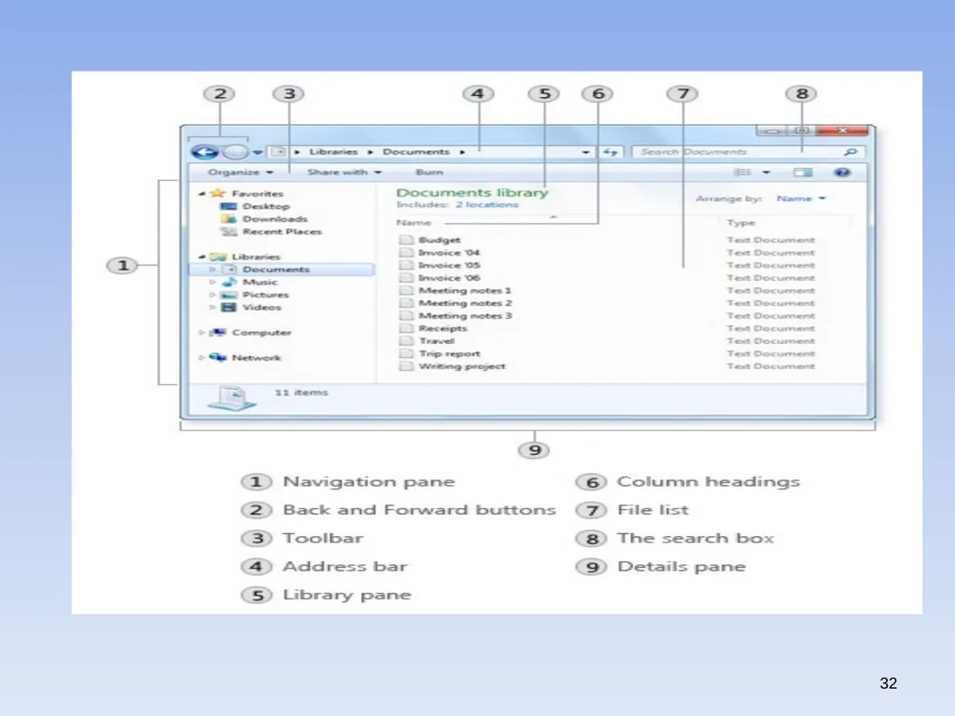Select the Trip report file
This screenshot has height=716, width=955.
[450, 353]
